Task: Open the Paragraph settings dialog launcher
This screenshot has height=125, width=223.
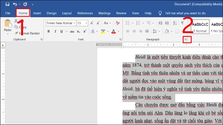Action: tap(186, 40)
